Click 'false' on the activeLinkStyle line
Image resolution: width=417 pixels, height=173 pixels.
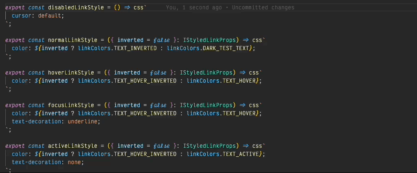[162, 146]
